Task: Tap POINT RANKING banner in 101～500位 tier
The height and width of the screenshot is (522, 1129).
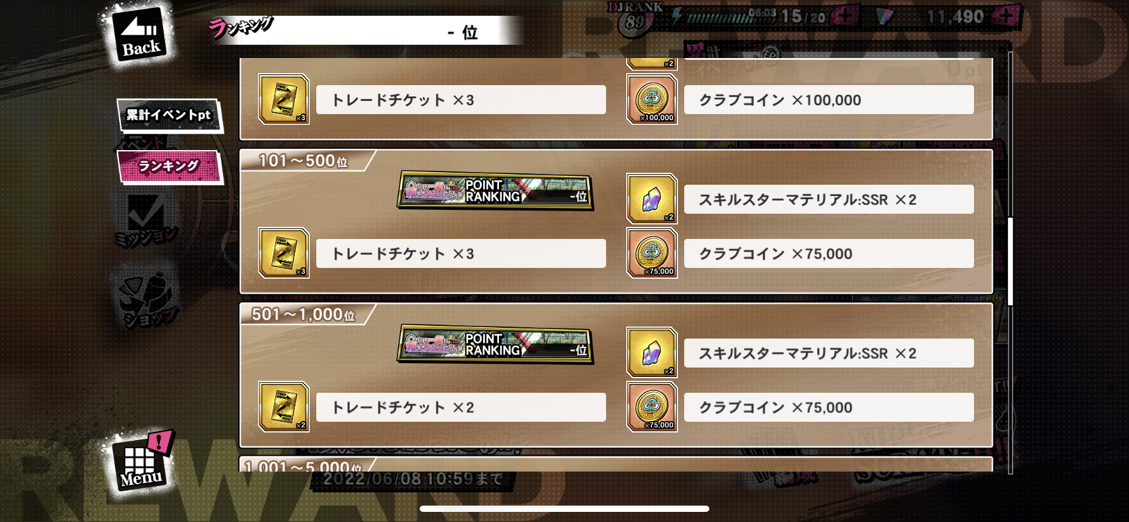Action: (495, 190)
